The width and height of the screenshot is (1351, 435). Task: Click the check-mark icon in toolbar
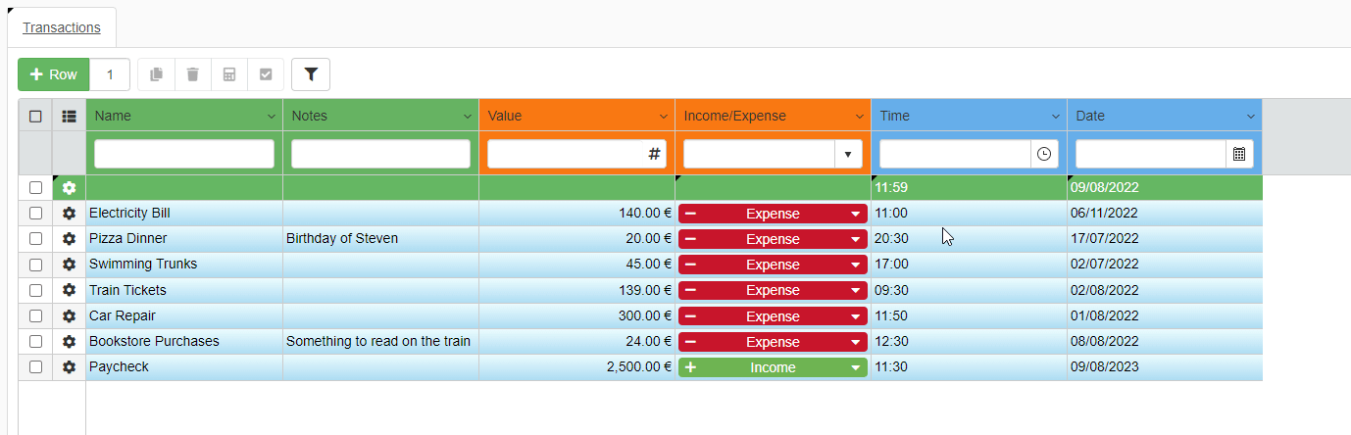pyautogui.click(x=266, y=74)
